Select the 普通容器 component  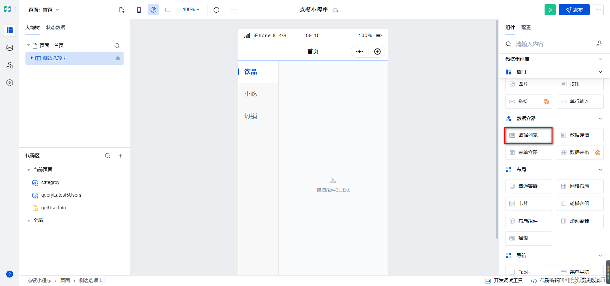pos(529,186)
